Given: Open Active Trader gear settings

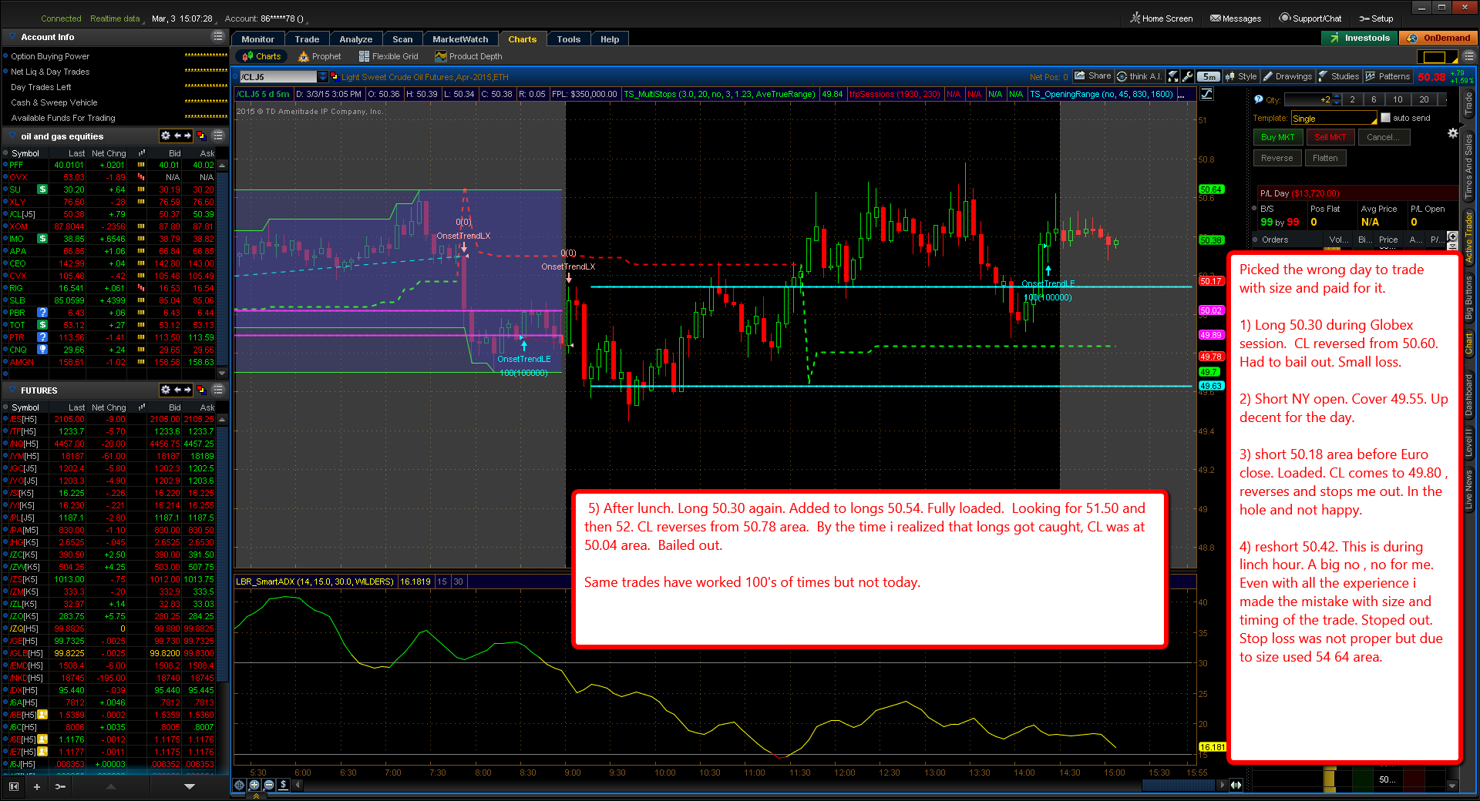Looking at the screenshot, I should point(1453,133).
